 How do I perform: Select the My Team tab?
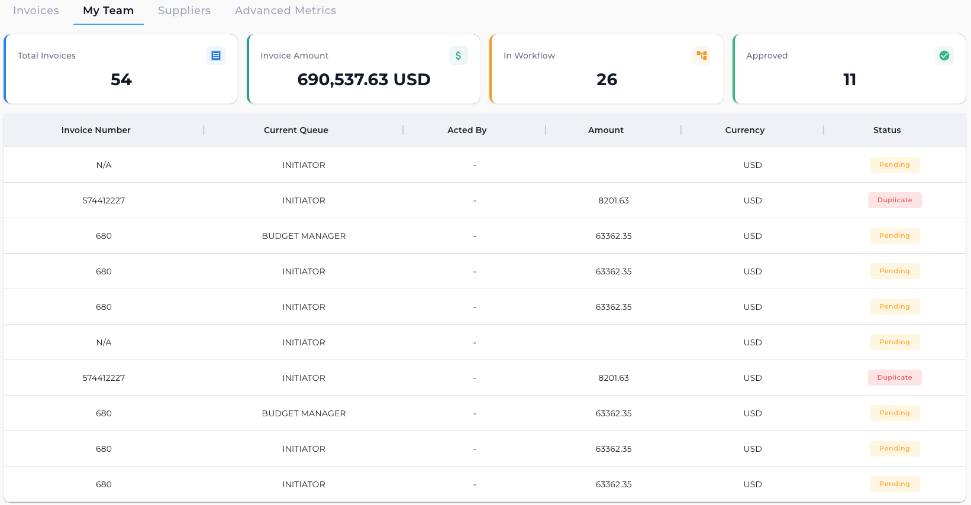pyautogui.click(x=108, y=11)
